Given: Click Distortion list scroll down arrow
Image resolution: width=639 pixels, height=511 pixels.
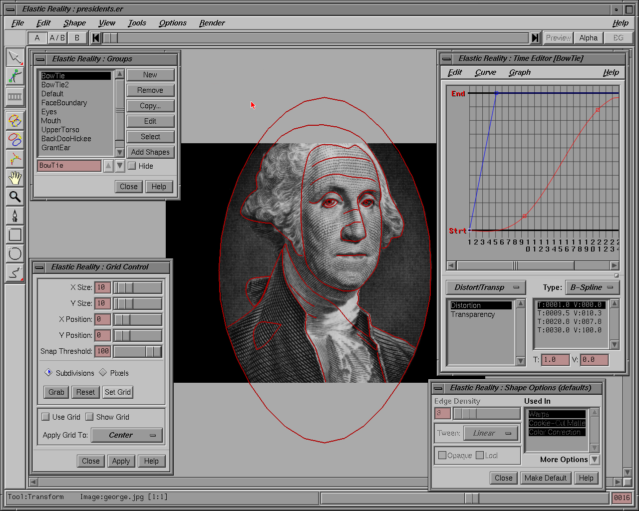Looking at the screenshot, I should (521, 361).
